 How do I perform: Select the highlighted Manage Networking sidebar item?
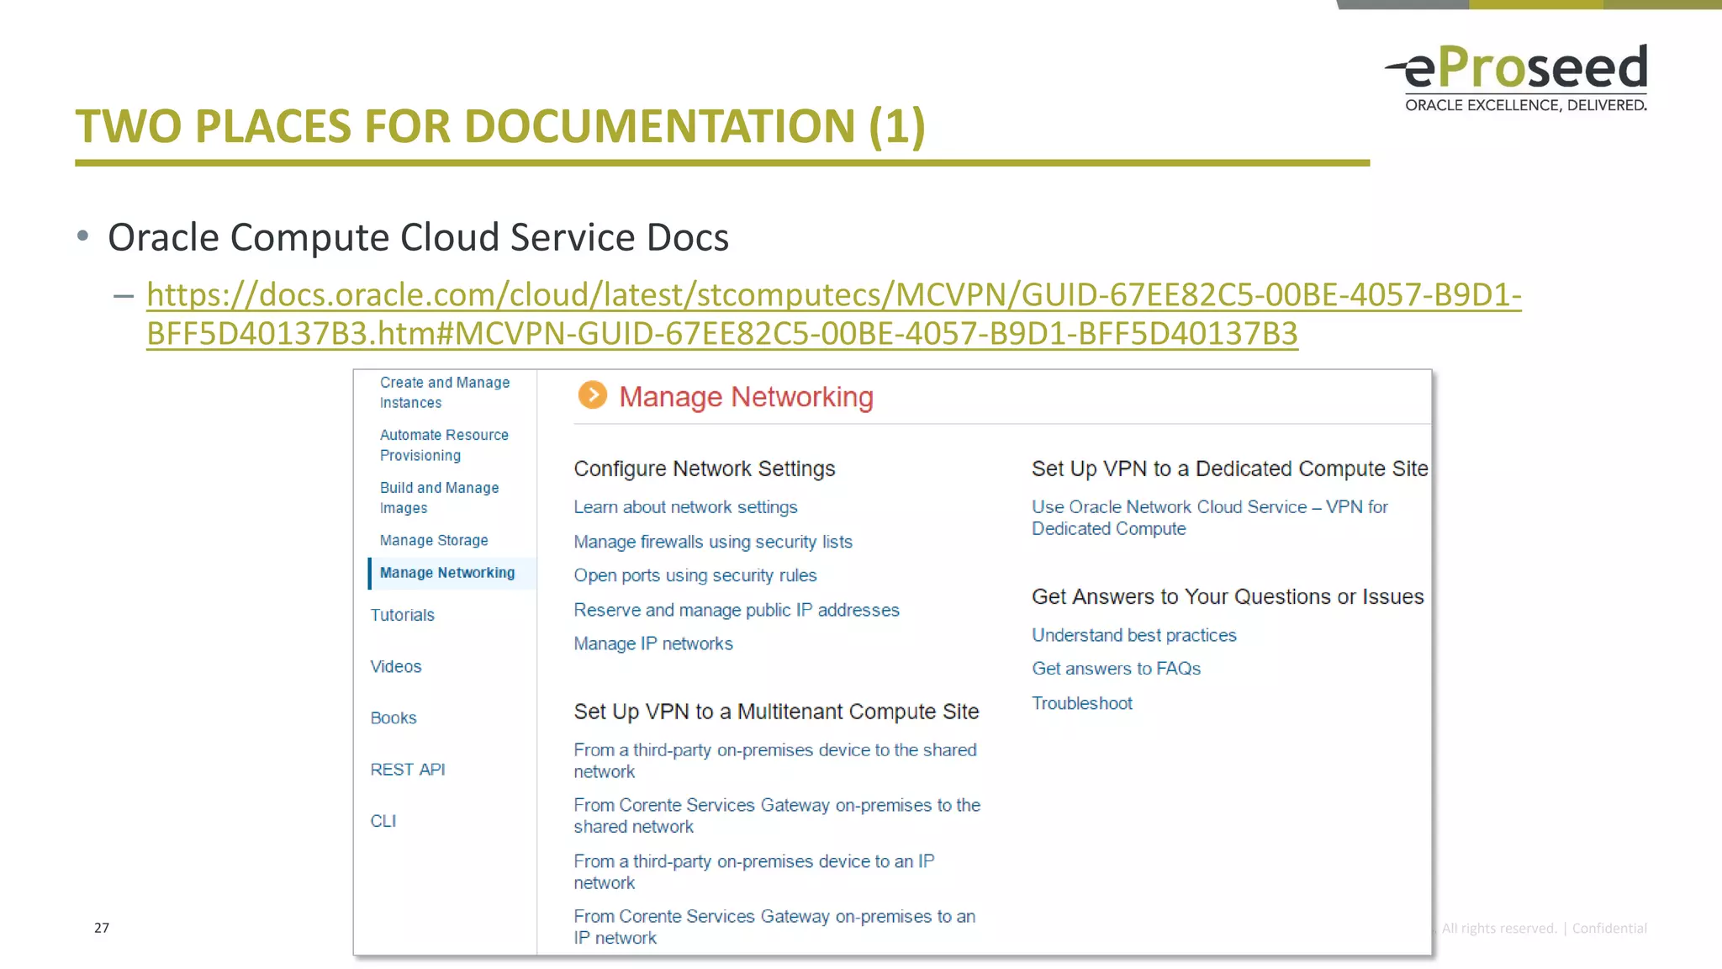coord(452,573)
